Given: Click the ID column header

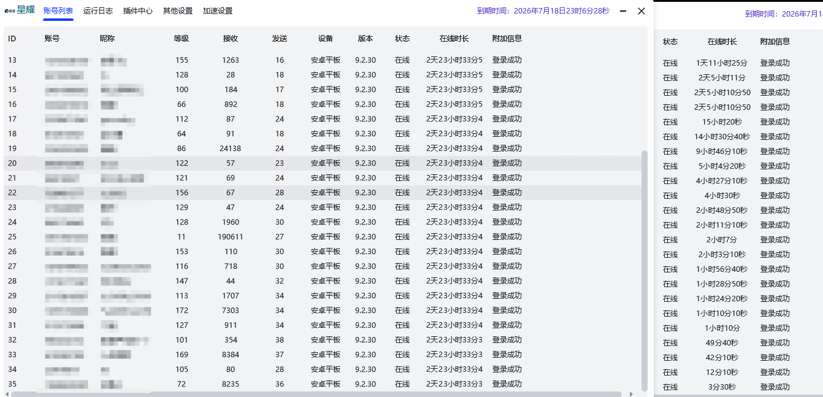Looking at the screenshot, I should (x=12, y=39).
